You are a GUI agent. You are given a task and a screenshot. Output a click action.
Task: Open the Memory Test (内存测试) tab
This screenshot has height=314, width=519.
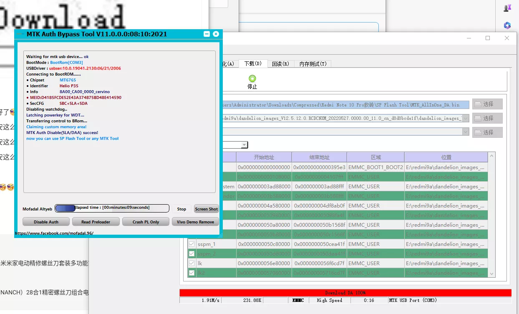[312, 64]
